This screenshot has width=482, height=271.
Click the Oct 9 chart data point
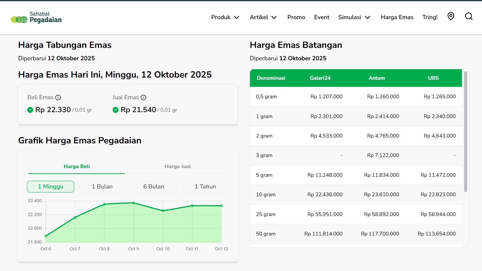point(134,203)
